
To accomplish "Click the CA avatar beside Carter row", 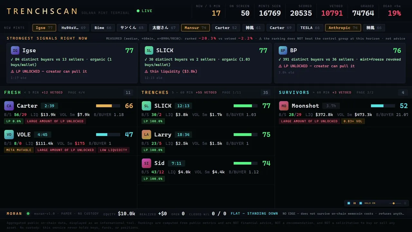I will point(9,106).
